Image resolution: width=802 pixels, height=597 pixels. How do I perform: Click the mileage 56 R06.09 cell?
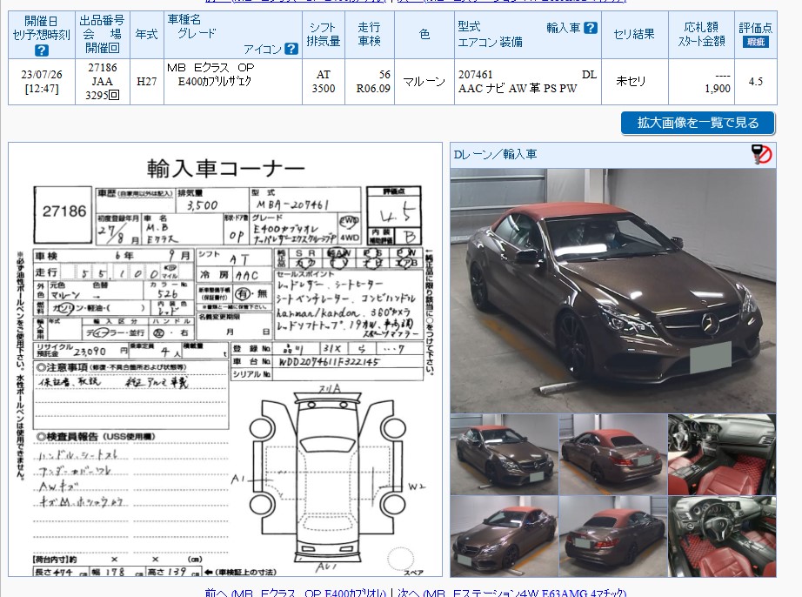tap(369, 82)
